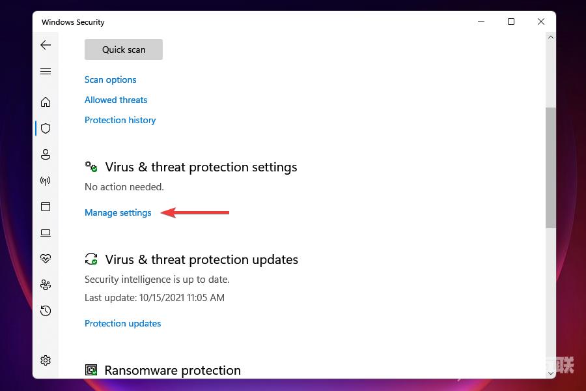Open the navigation back arrow
This screenshot has width=586, height=391.
(45, 45)
